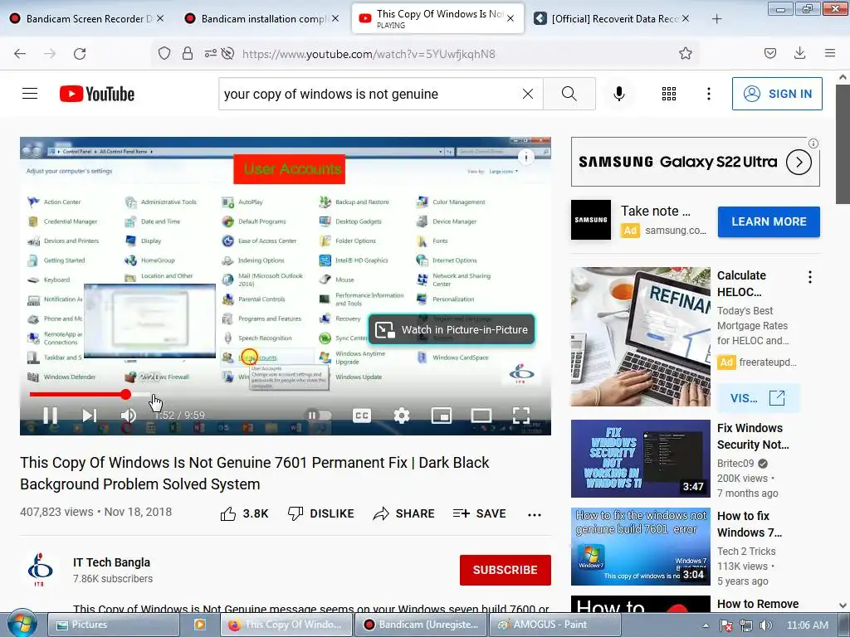Viewport: 850px width, 637px height.
Task: Click LEARN MORE on Samsung ad
Action: [769, 221]
